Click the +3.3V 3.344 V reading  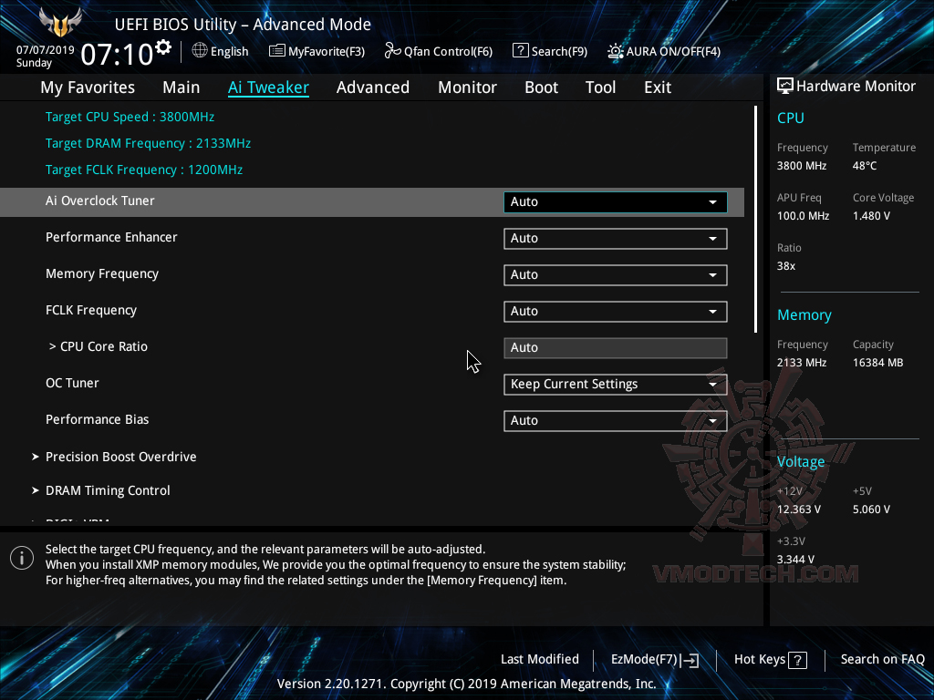pyautogui.click(x=795, y=560)
